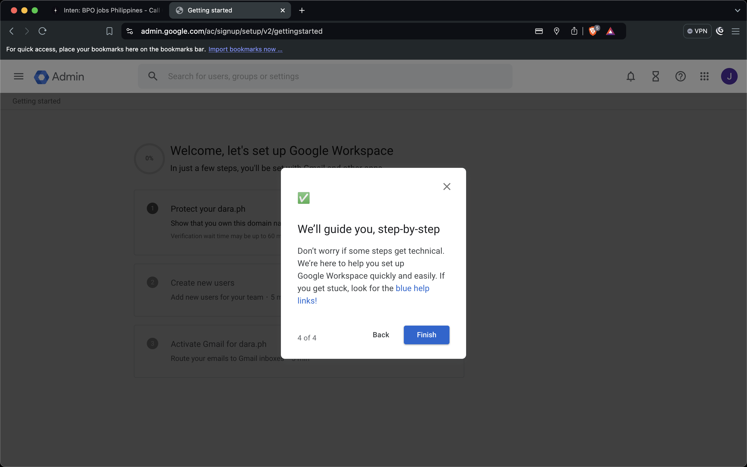Click the 4 of 4 page indicator
Viewport: 747px width, 467px height.
307,338
